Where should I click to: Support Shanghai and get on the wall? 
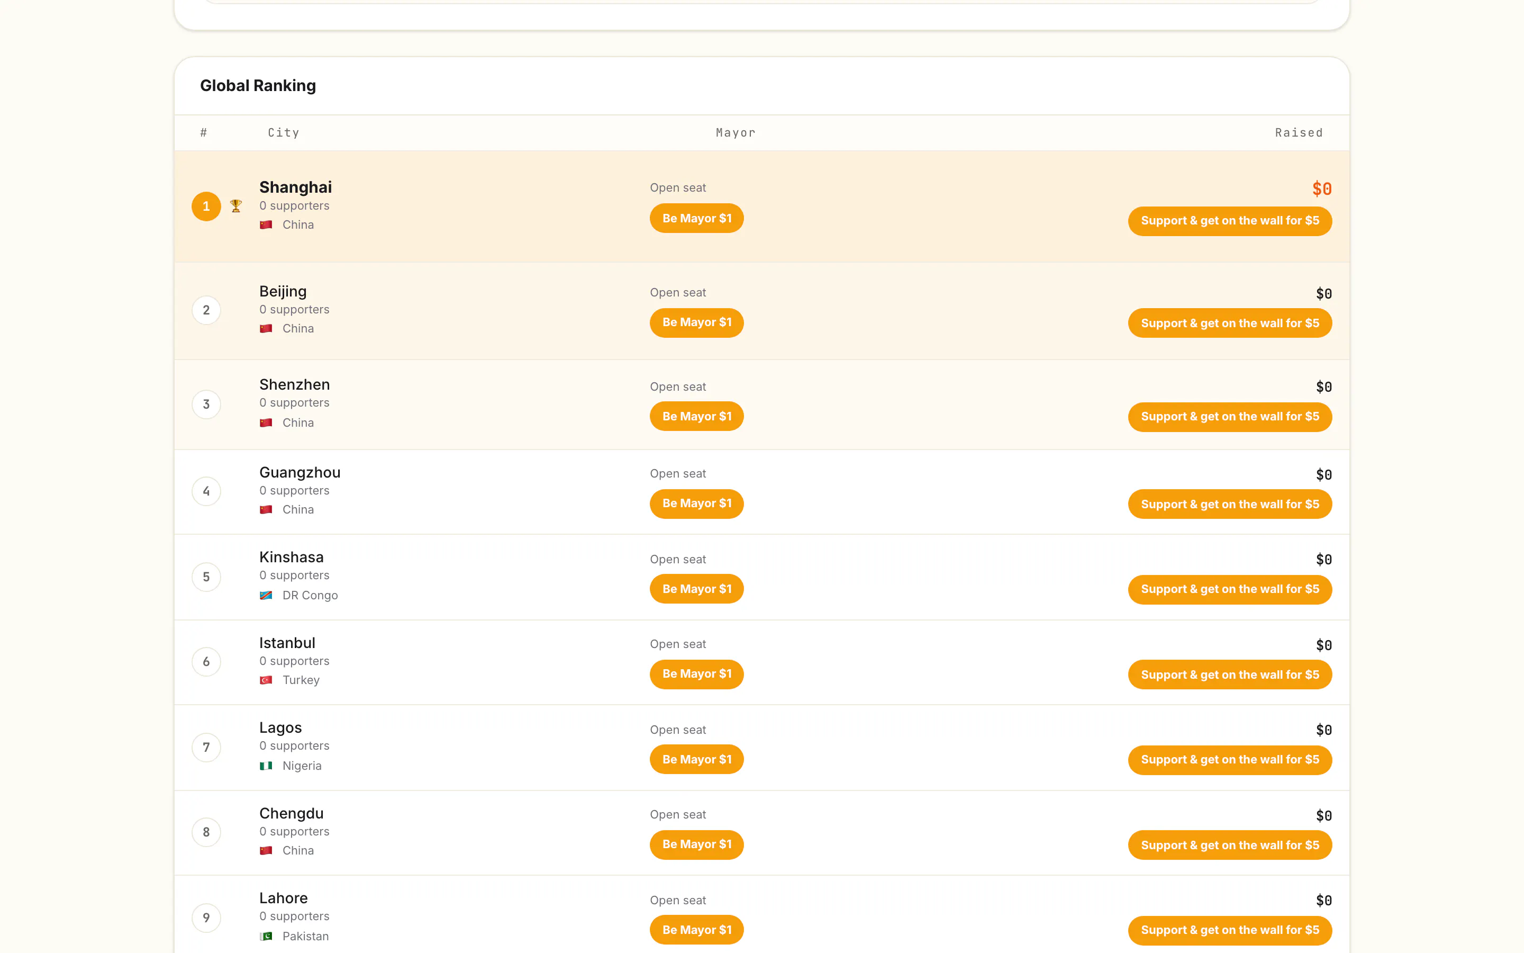click(x=1229, y=221)
